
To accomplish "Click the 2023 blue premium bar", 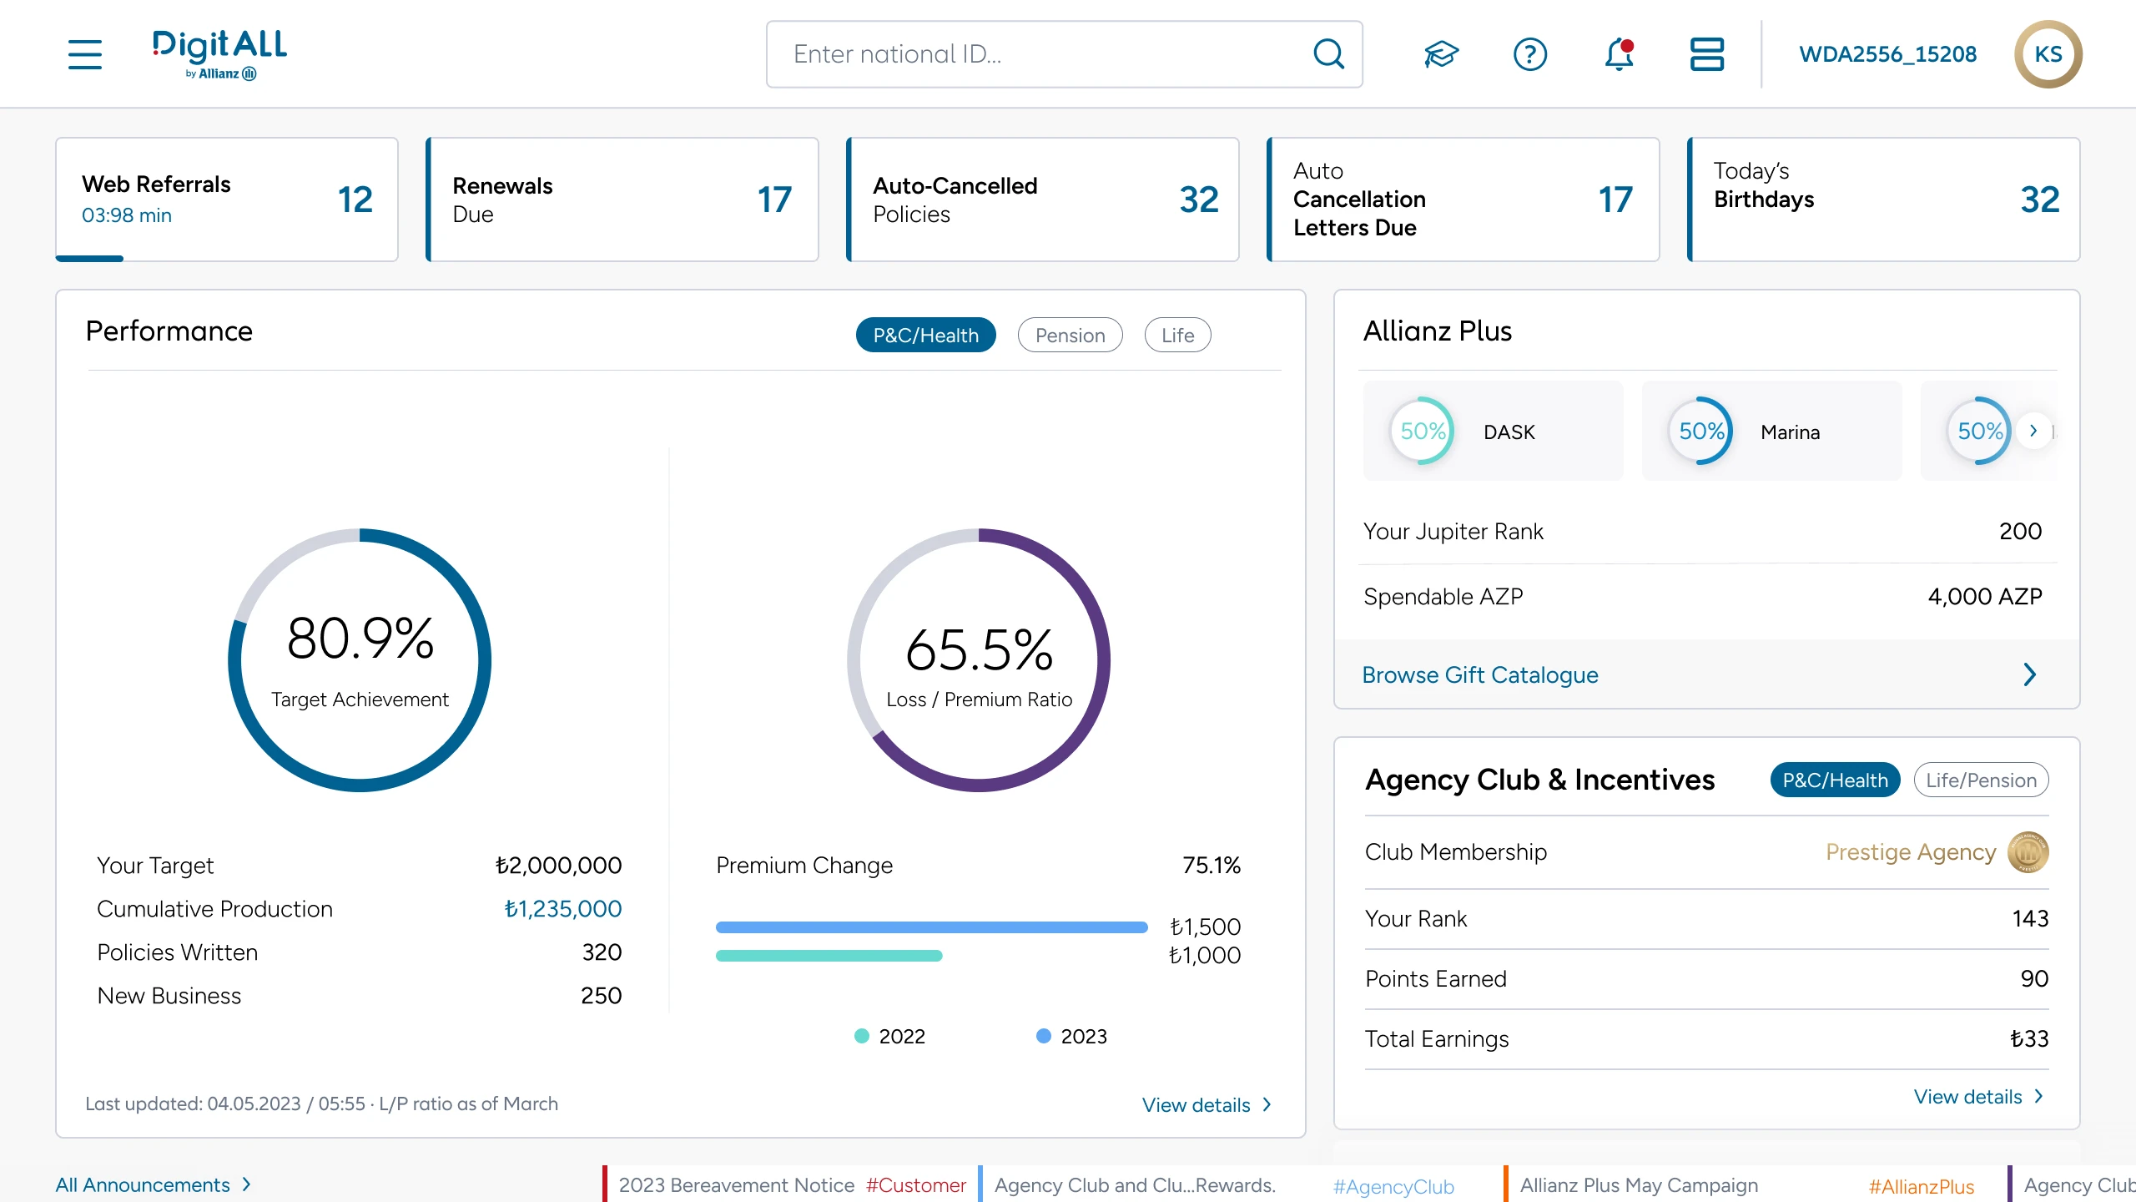I will click(x=931, y=927).
